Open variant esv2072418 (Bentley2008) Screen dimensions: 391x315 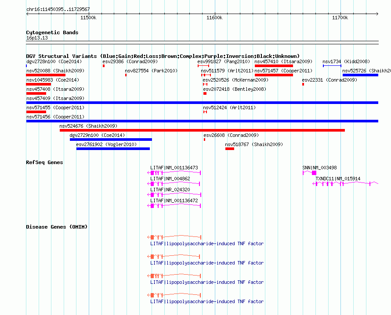(235, 89)
